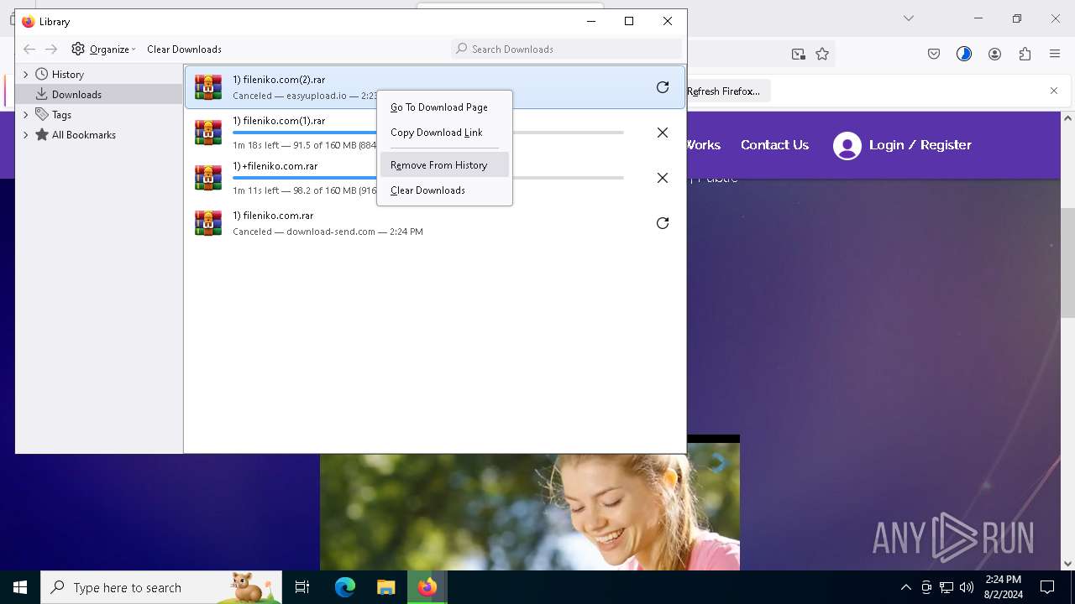Open Login / Register link
Screen dimensions: 1075x604
tap(920, 145)
